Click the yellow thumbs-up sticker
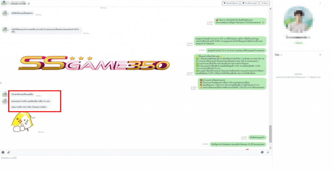This screenshot has height=172, width=334. click(x=23, y=122)
